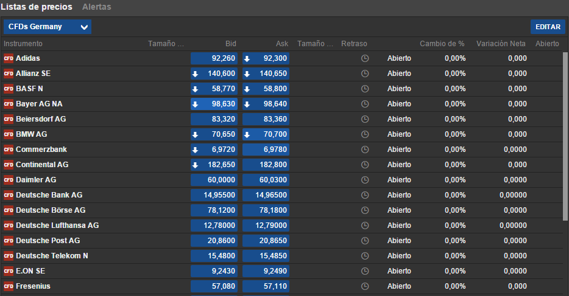The image size is (569, 296).
Task: Click Deutsche Telekom N bid 15,4800
Action: point(214,256)
